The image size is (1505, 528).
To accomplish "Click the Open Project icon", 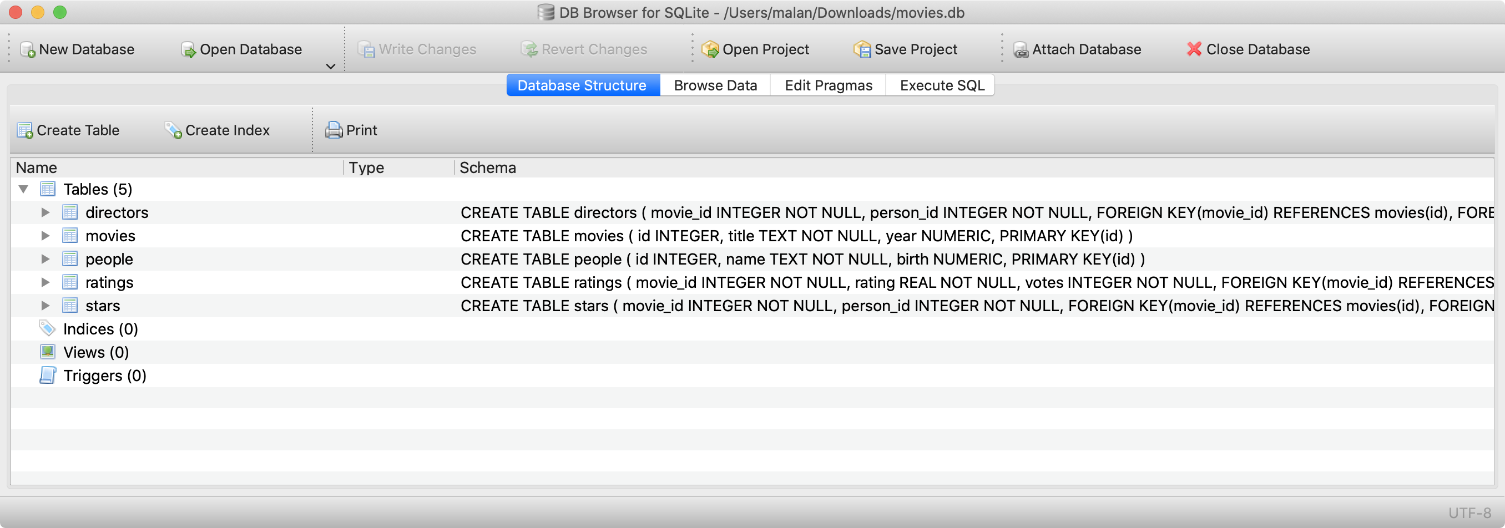I will [x=710, y=49].
